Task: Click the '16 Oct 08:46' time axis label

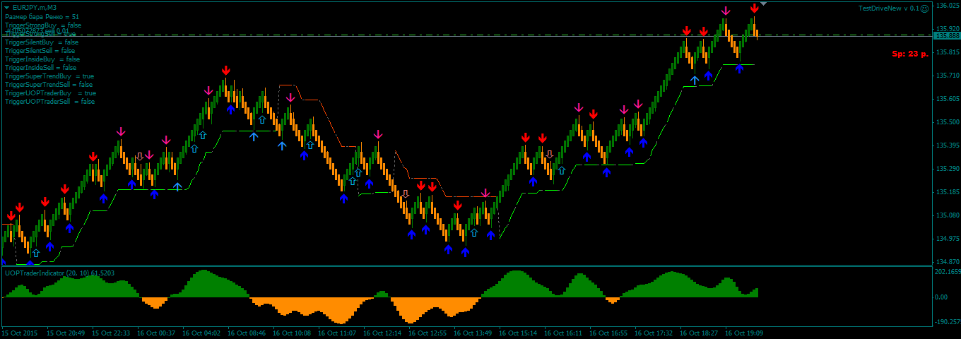Action: point(246,333)
